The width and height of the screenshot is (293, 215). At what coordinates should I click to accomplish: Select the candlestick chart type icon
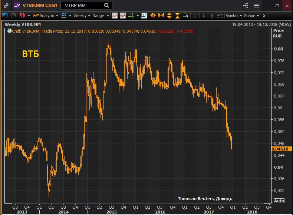(23, 16)
